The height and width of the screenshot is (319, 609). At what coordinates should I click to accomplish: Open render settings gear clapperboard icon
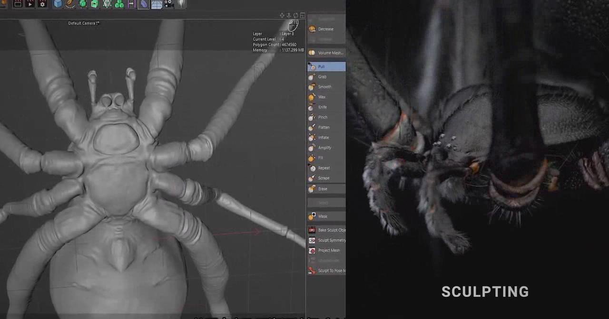coord(42,4)
